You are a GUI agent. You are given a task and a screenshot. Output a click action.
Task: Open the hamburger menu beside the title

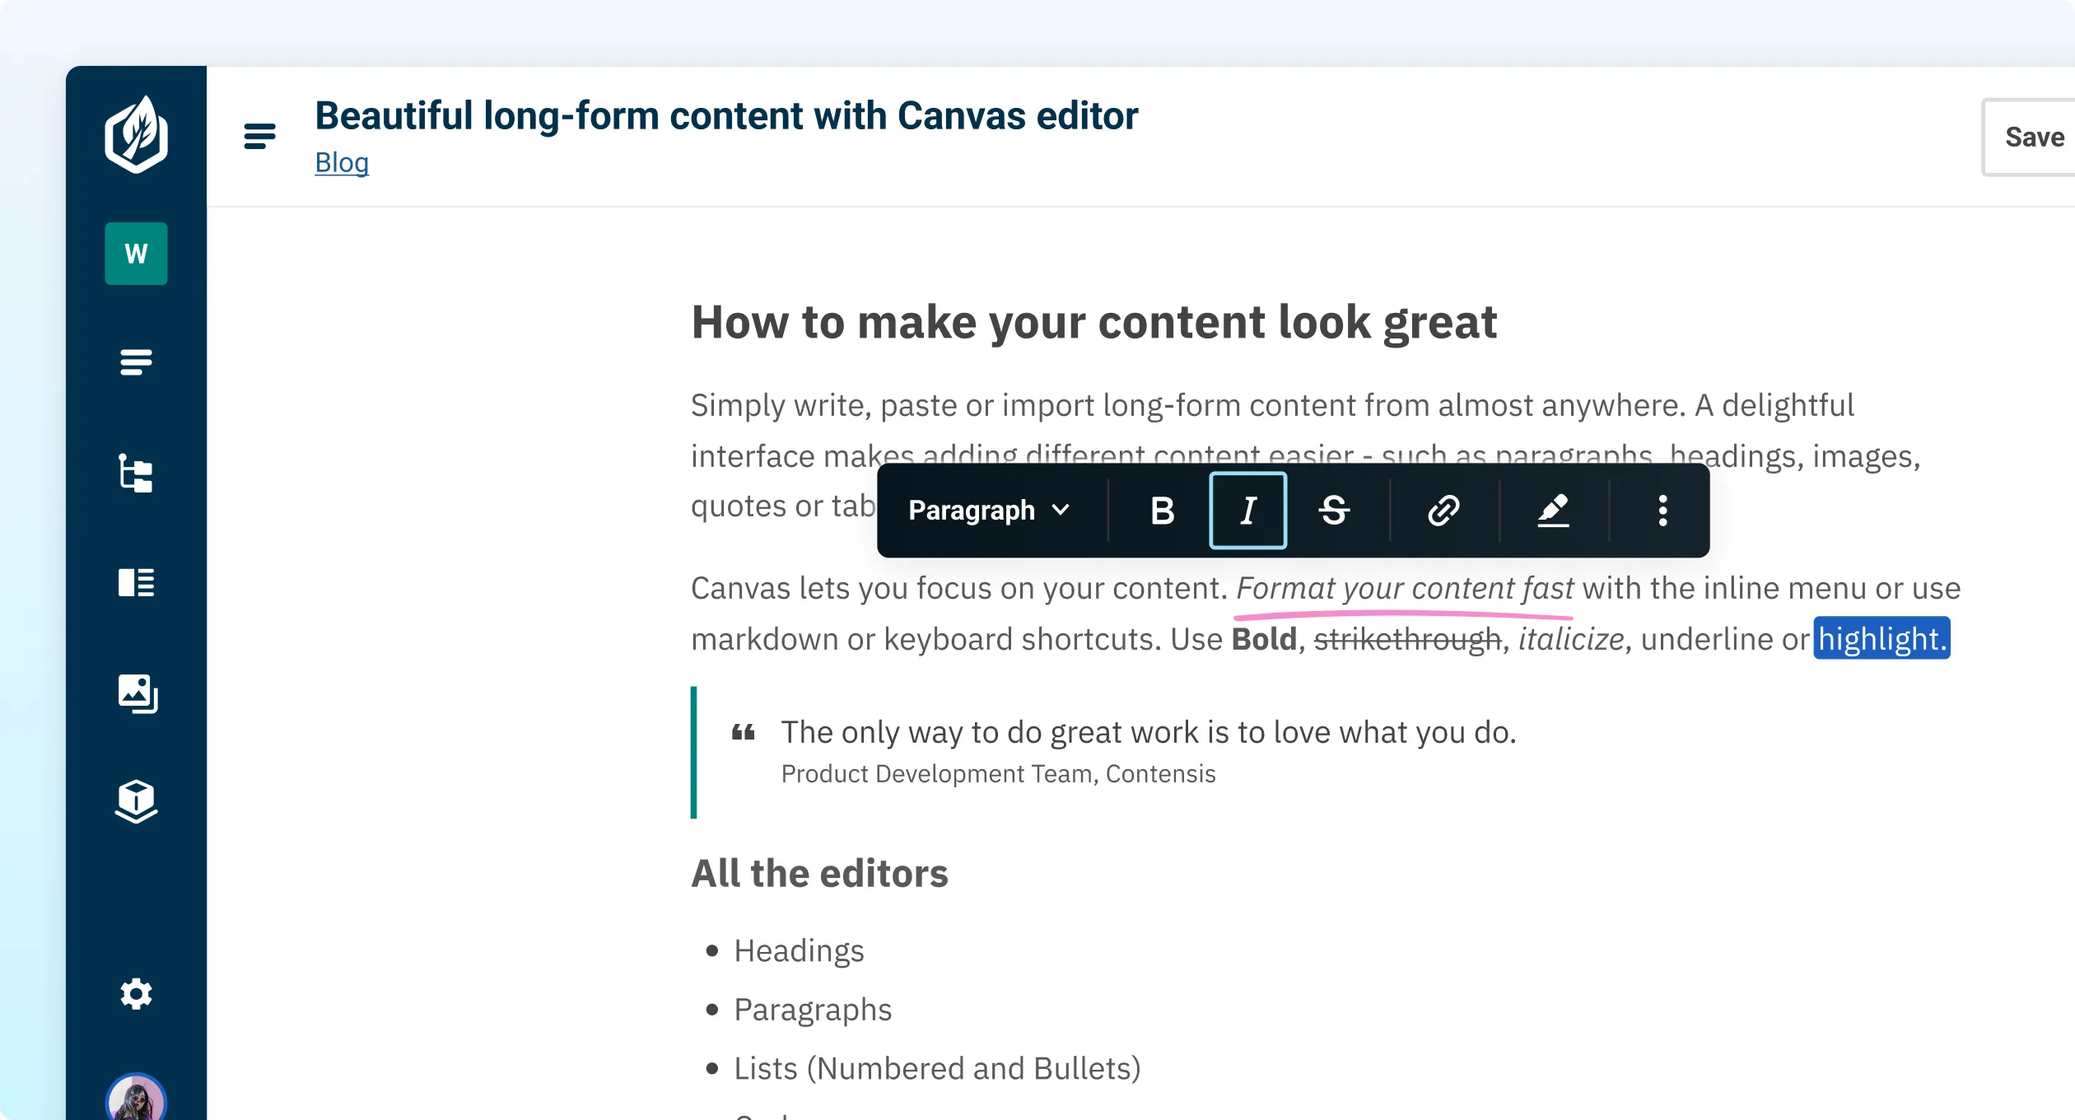coord(258,135)
